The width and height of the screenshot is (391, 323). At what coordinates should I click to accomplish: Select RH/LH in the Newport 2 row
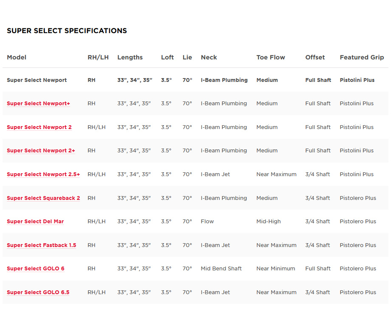click(x=96, y=127)
